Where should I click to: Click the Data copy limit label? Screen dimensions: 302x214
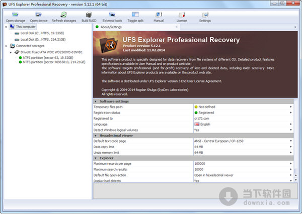[104, 147]
